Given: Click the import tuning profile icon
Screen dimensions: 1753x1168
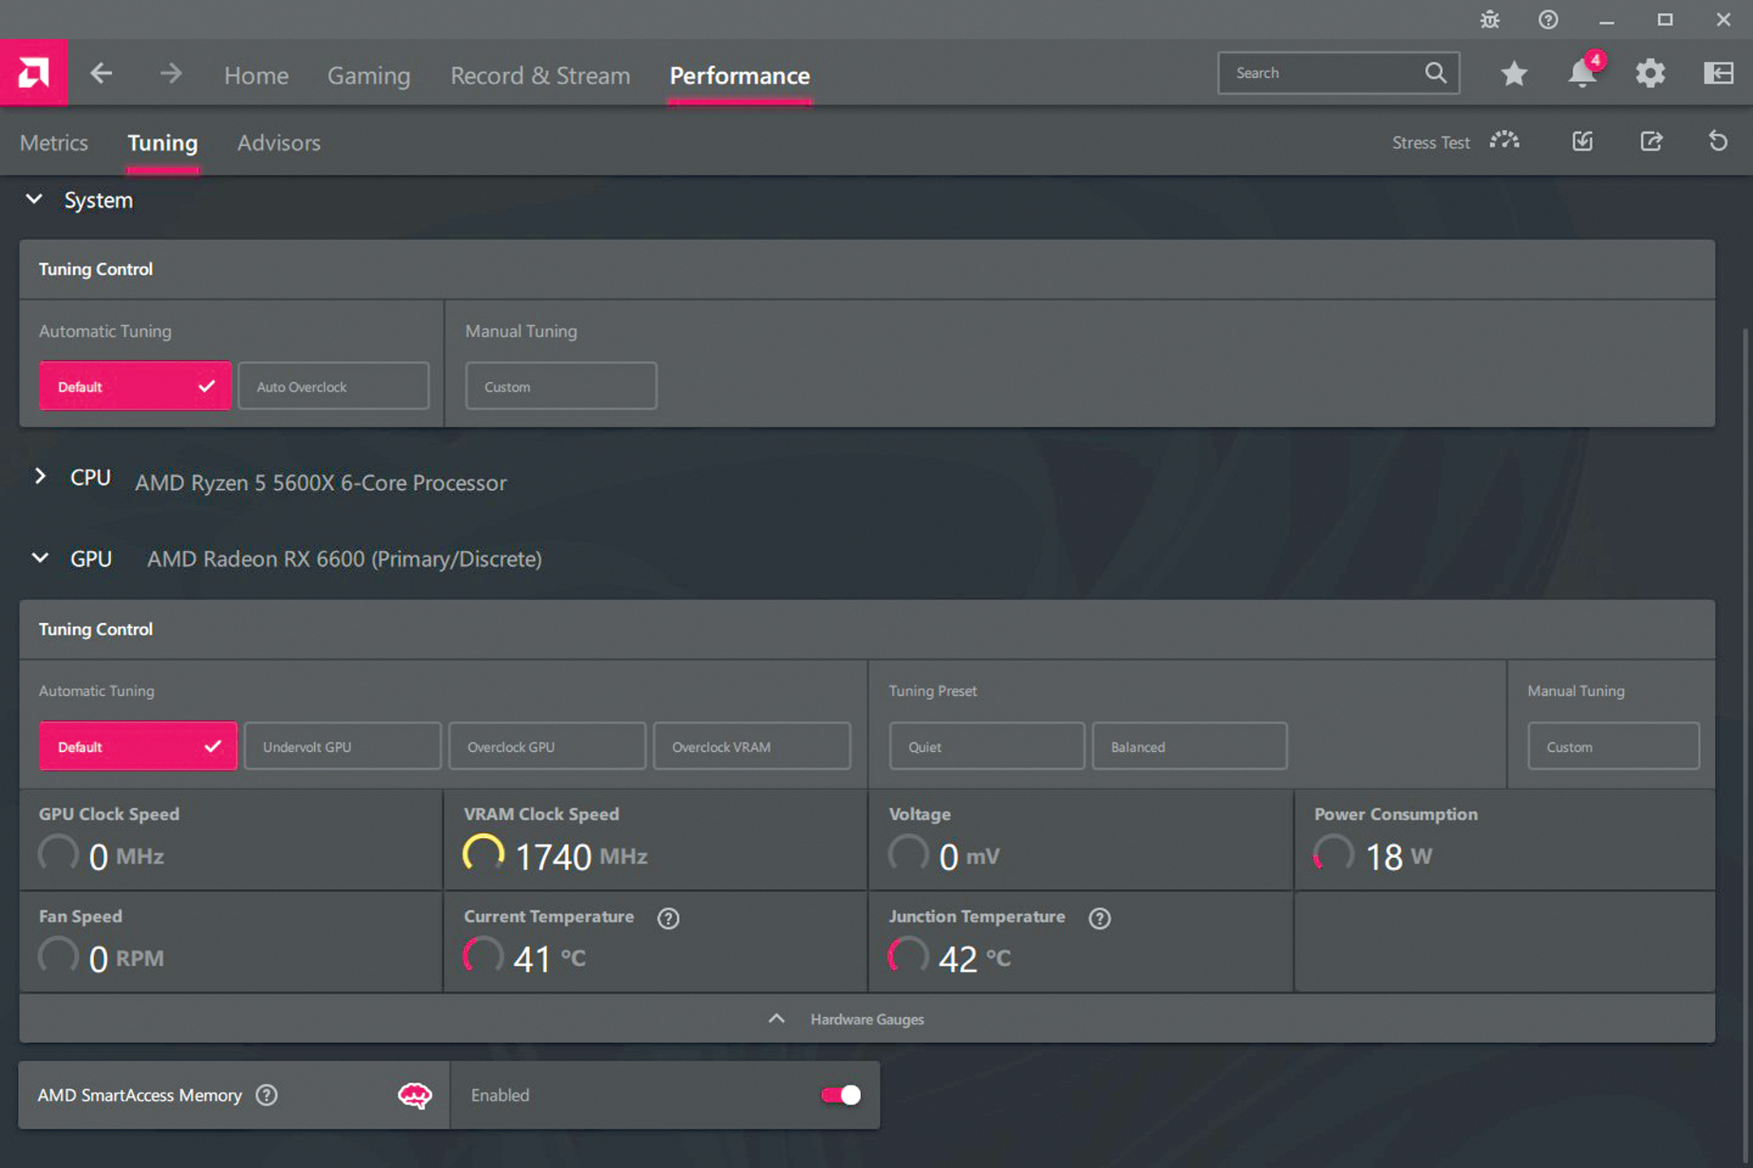Looking at the screenshot, I should coord(1583,141).
